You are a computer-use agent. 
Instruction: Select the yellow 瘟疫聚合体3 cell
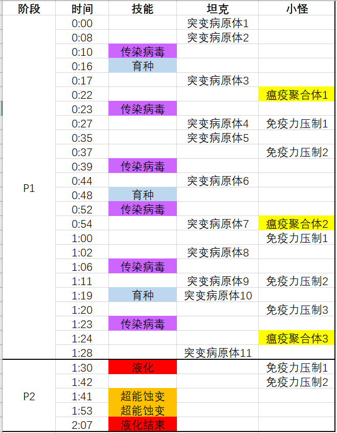click(297, 338)
